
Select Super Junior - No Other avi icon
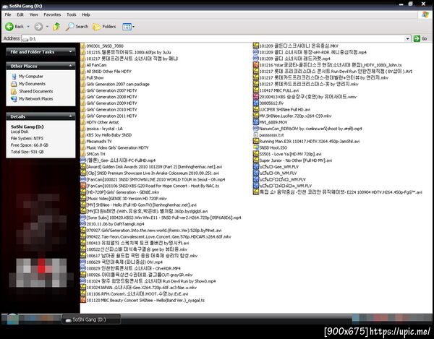(256, 160)
